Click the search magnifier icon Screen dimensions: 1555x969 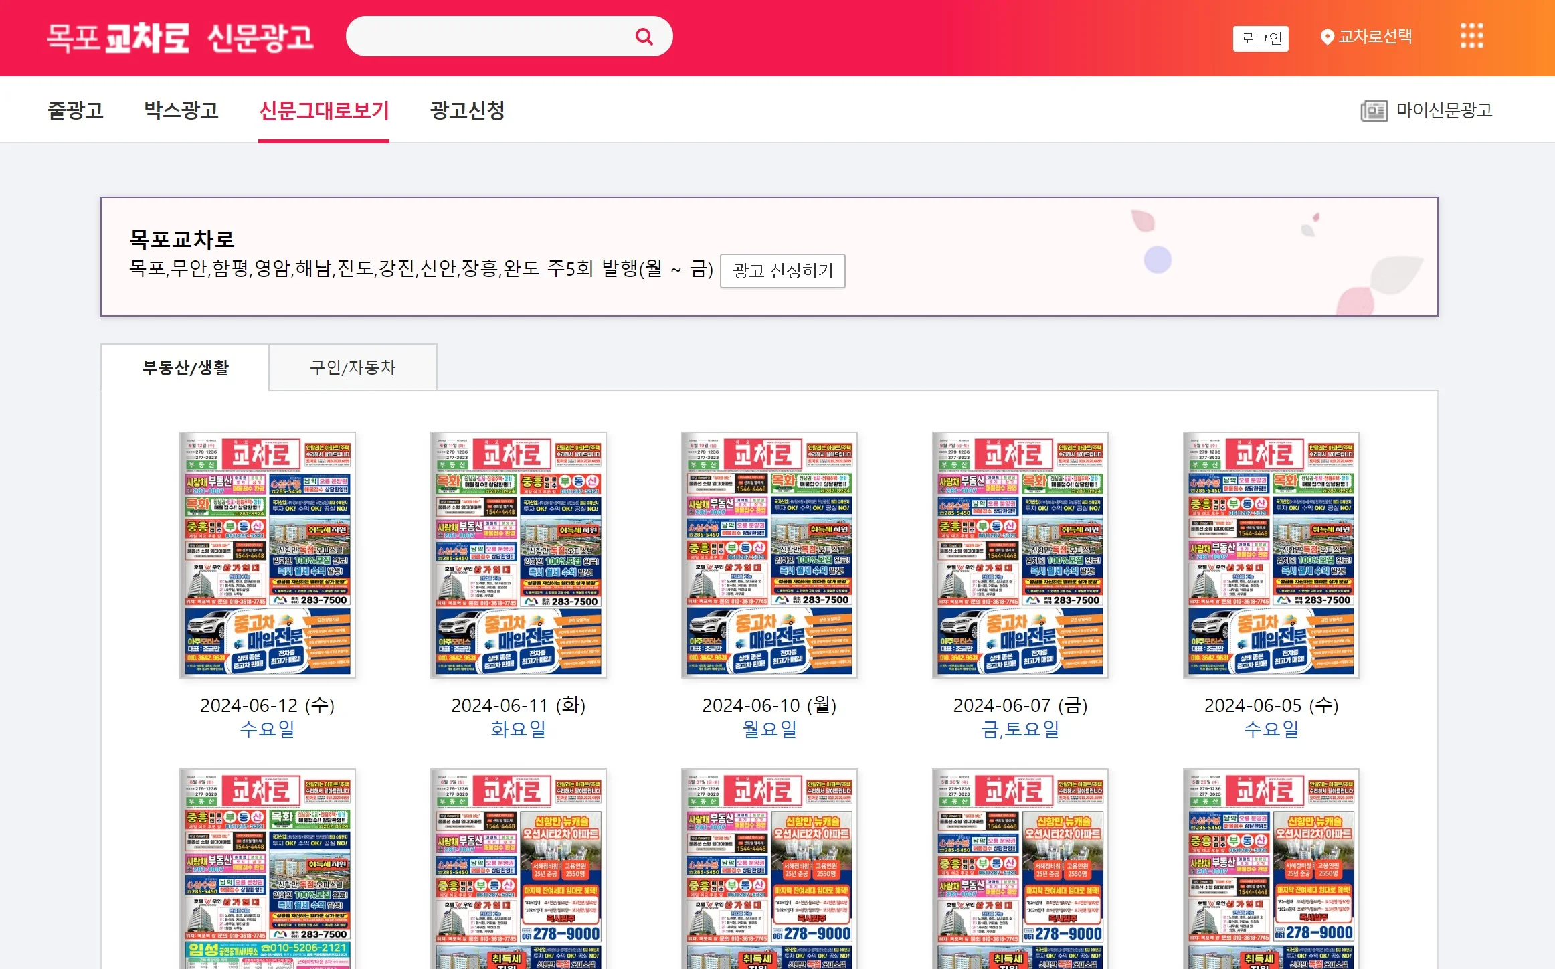644,36
